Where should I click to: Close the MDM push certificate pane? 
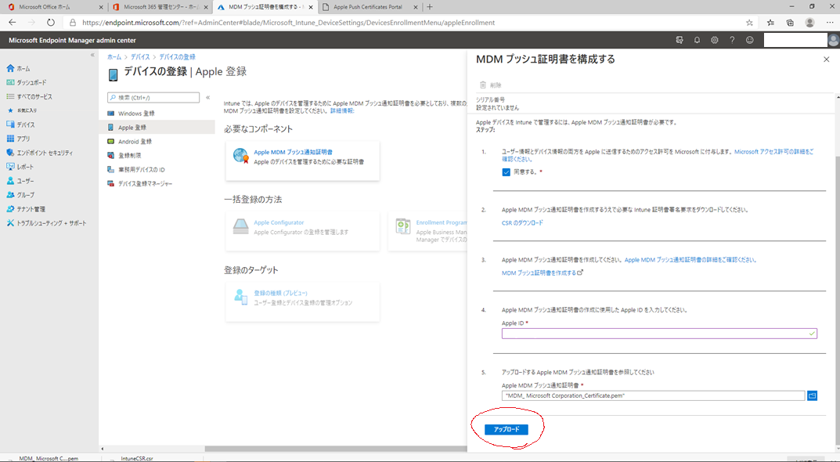(826, 60)
